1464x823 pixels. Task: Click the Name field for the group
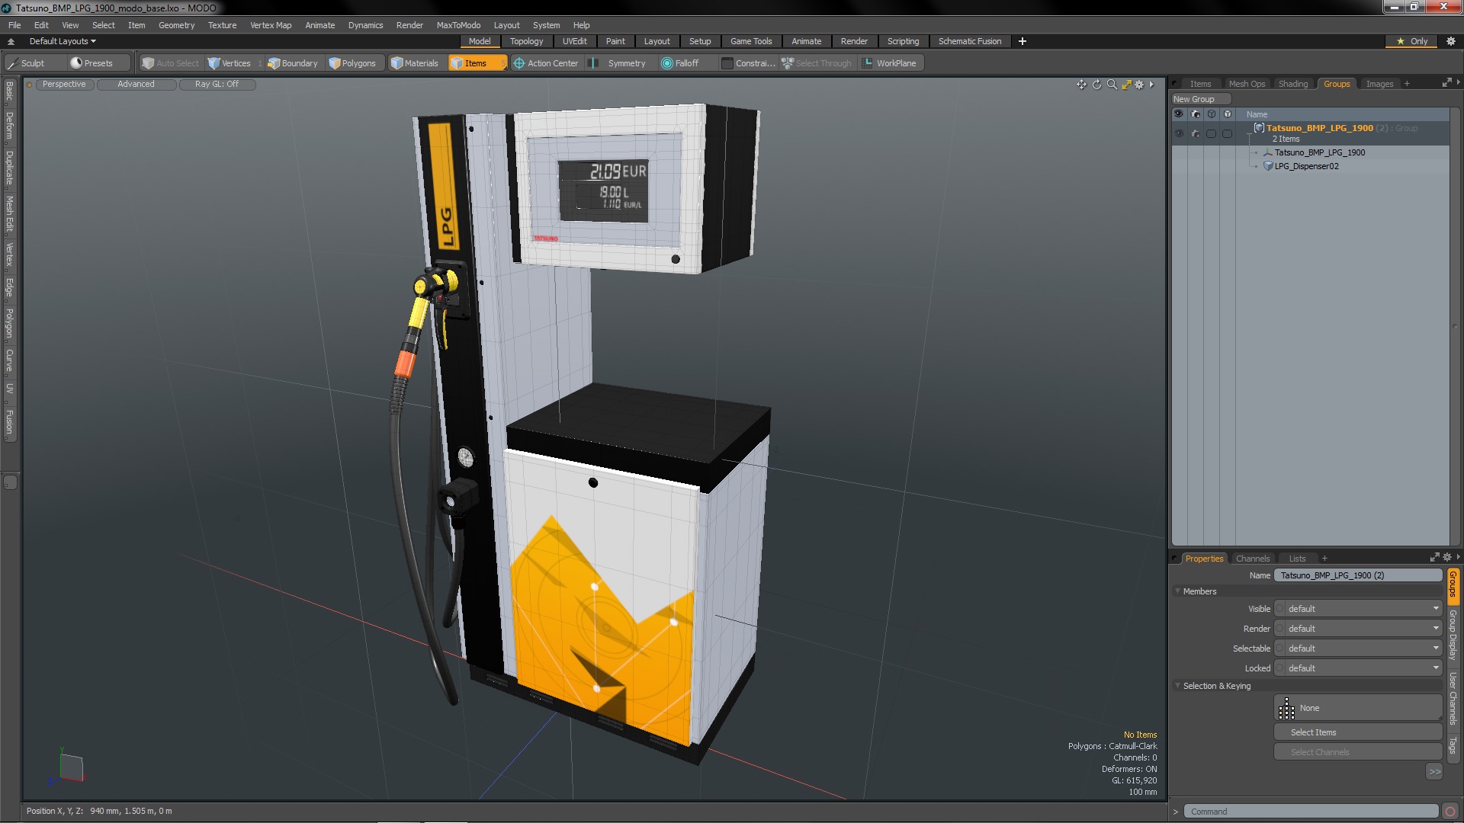[1358, 575]
